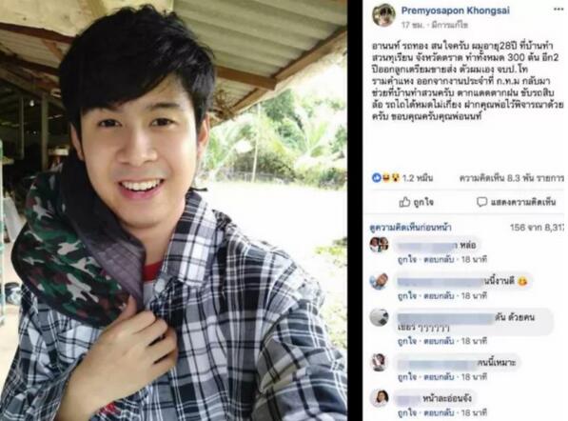Click the post author's profile picture
Viewport: 568px width, 421px height.
click(x=383, y=15)
